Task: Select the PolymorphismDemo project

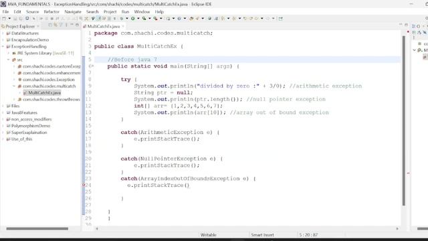Action: coord(31,126)
